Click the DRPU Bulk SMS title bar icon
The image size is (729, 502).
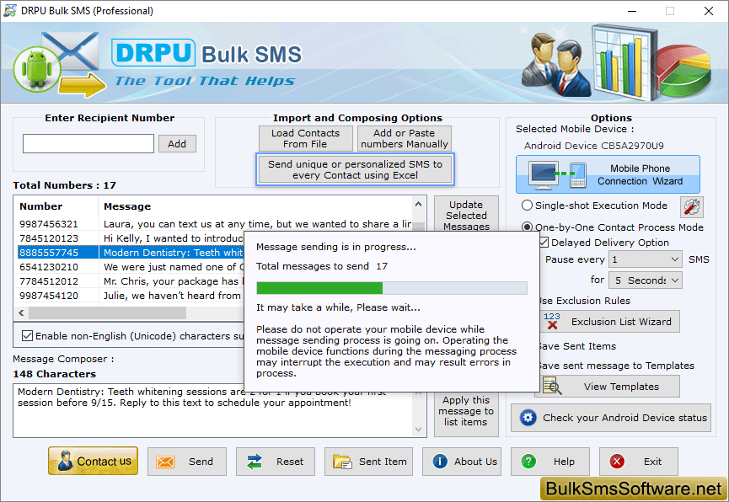click(x=9, y=10)
